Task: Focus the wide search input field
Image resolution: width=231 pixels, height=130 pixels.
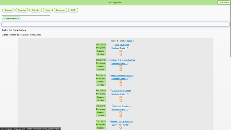Action: 115,24
